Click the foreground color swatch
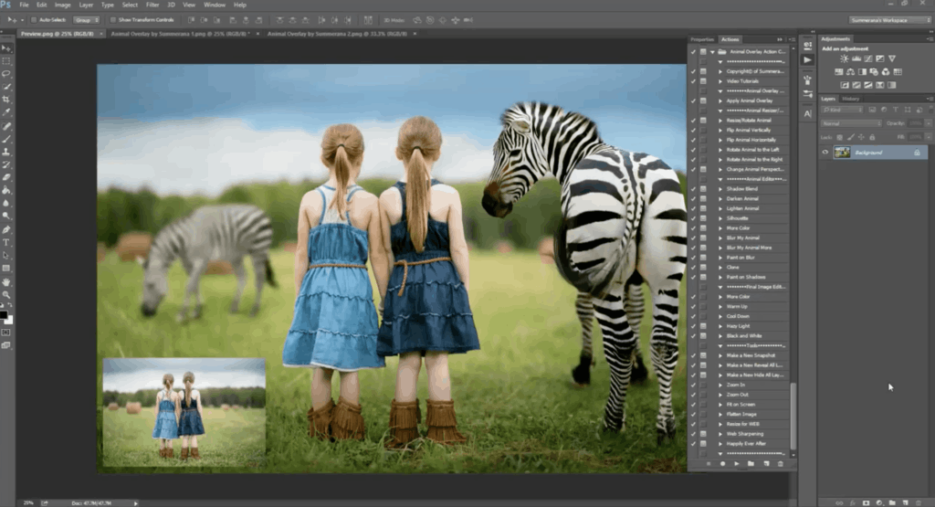Screen dimensions: 935x507 pos(5,315)
